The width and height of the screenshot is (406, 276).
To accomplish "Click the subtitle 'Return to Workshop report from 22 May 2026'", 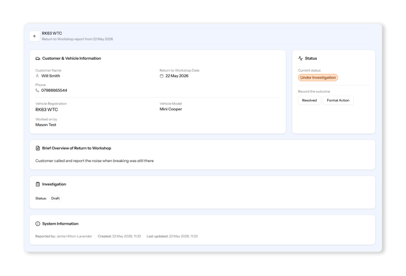I will pyautogui.click(x=77, y=39).
